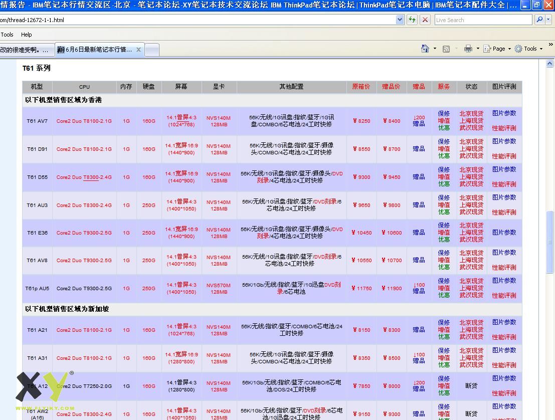Open the search provider dropdown arrow

(548, 20)
